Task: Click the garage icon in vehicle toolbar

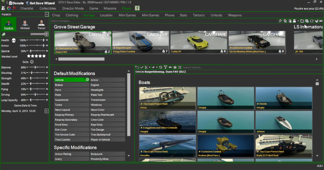Action: (x=175, y=67)
